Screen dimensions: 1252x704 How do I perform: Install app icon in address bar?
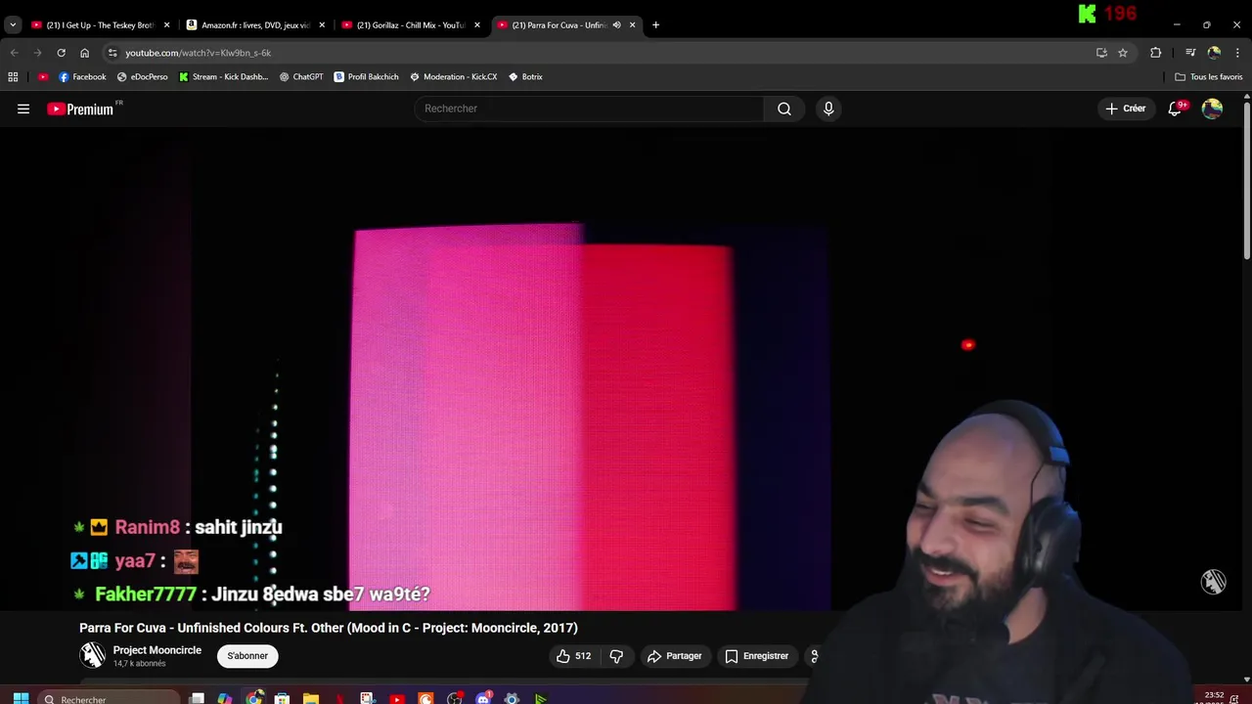tap(1101, 53)
